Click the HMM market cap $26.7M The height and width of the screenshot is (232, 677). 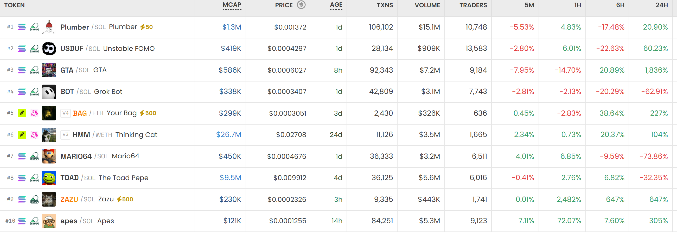click(228, 135)
